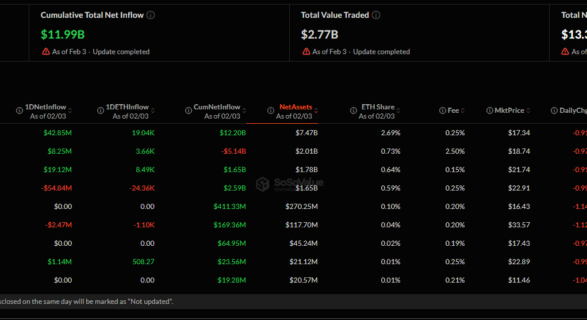Click warning icon under $2.77B value
Screen dimensions: 587x320
click(x=306, y=52)
